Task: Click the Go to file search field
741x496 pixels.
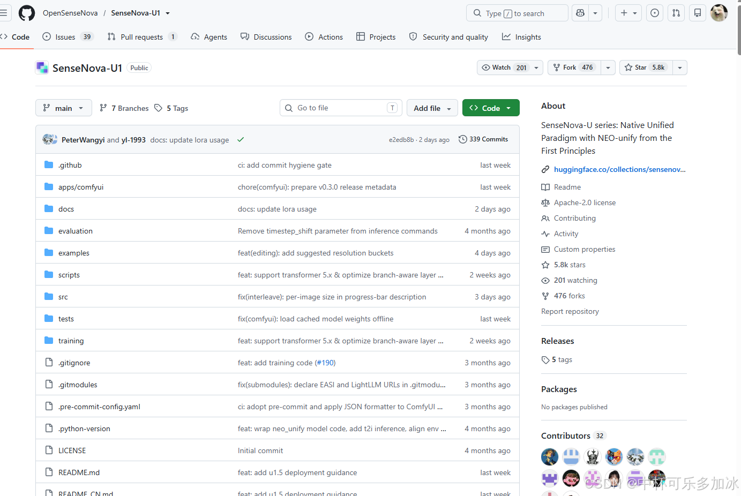Action: click(x=340, y=108)
